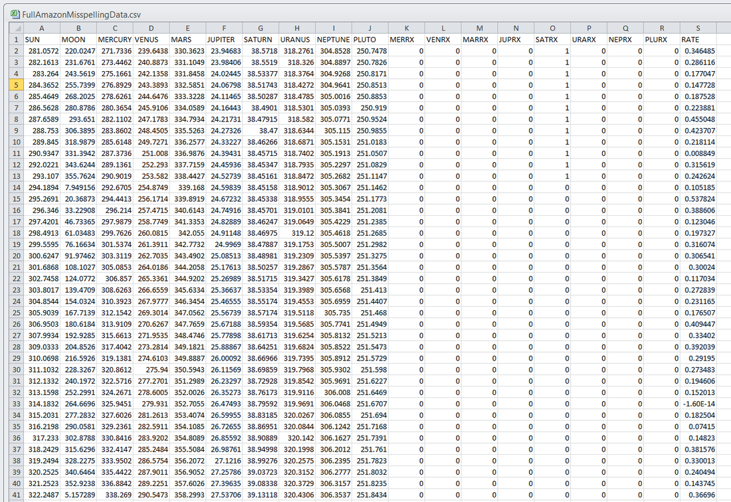
Task: Click the SUN header cell
Action: [x=41, y=40]
